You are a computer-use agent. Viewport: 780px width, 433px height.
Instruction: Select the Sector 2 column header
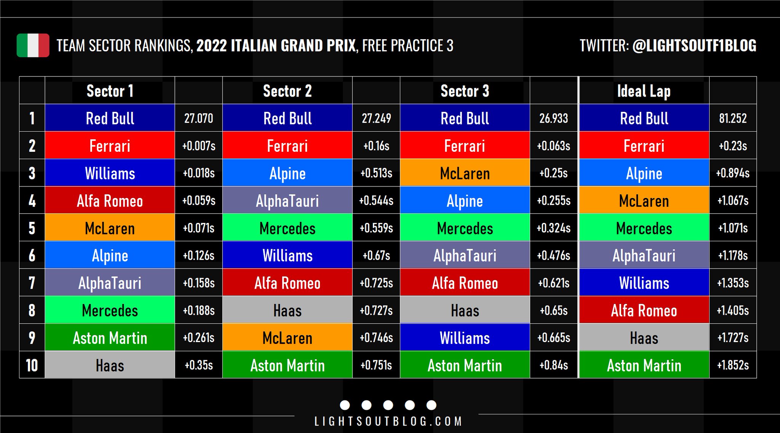point(287,91)
